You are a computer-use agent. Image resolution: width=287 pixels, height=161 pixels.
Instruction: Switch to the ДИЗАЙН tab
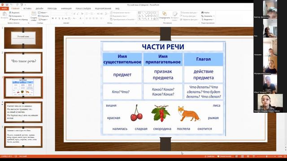(39, 8)
